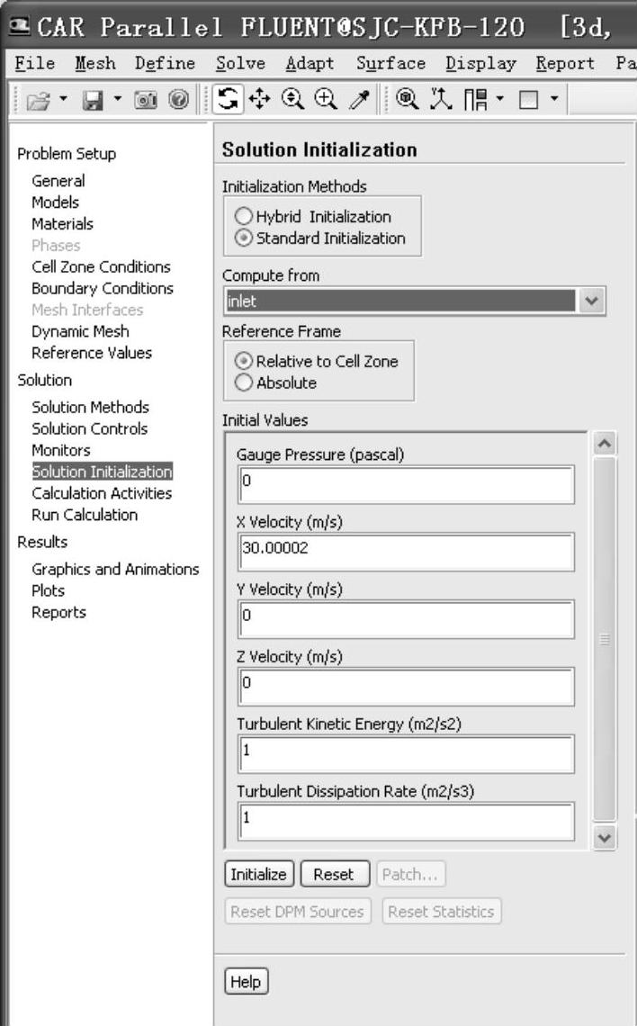Set reference frame to Absolute
Screen dimensions: 637x1026
point(244,382)
